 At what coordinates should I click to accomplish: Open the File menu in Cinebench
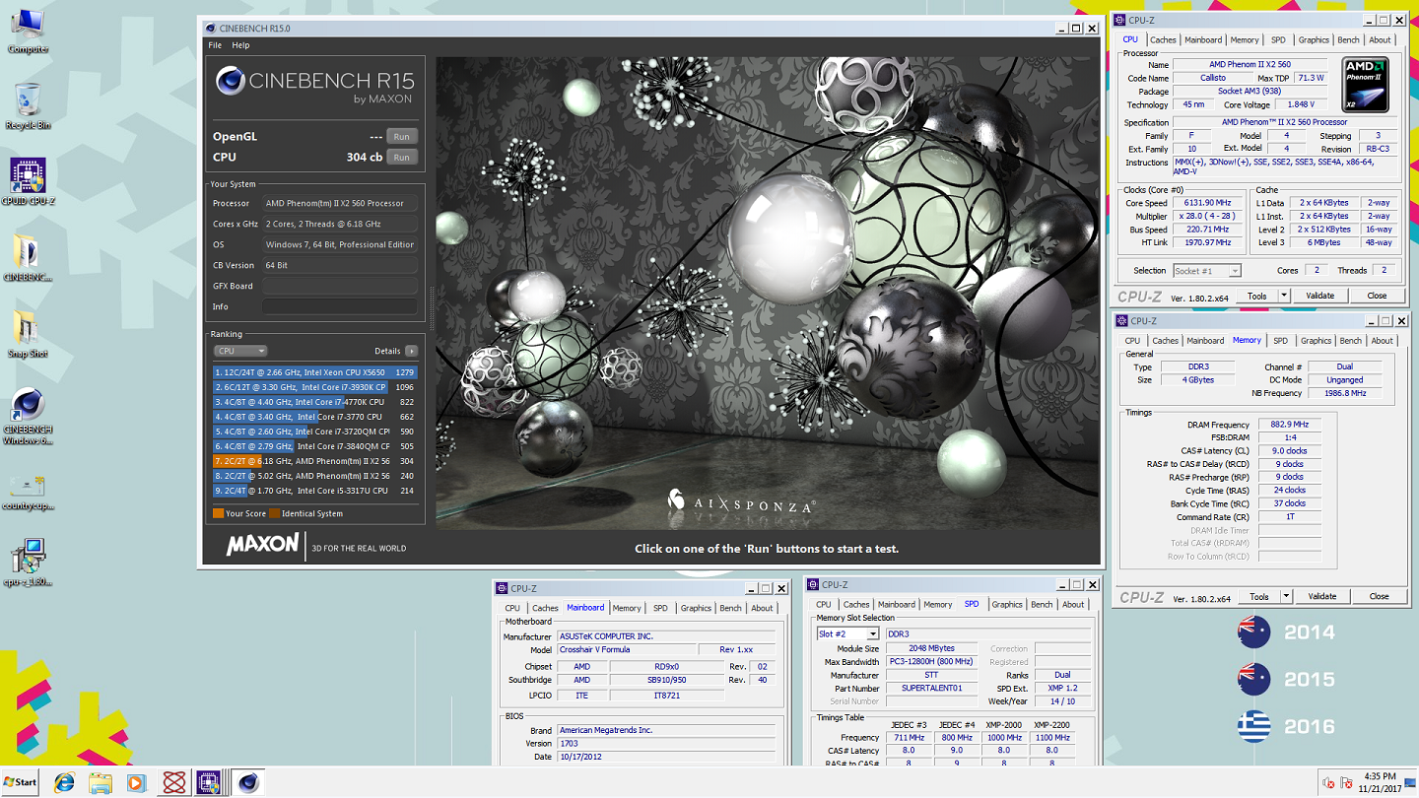click(215, 45)
